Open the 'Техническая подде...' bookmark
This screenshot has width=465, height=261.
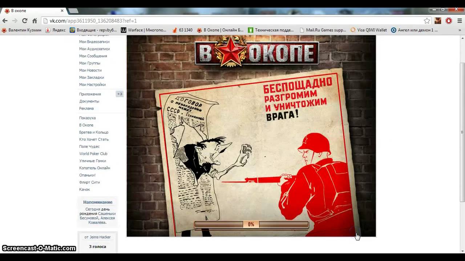point(271,30)
